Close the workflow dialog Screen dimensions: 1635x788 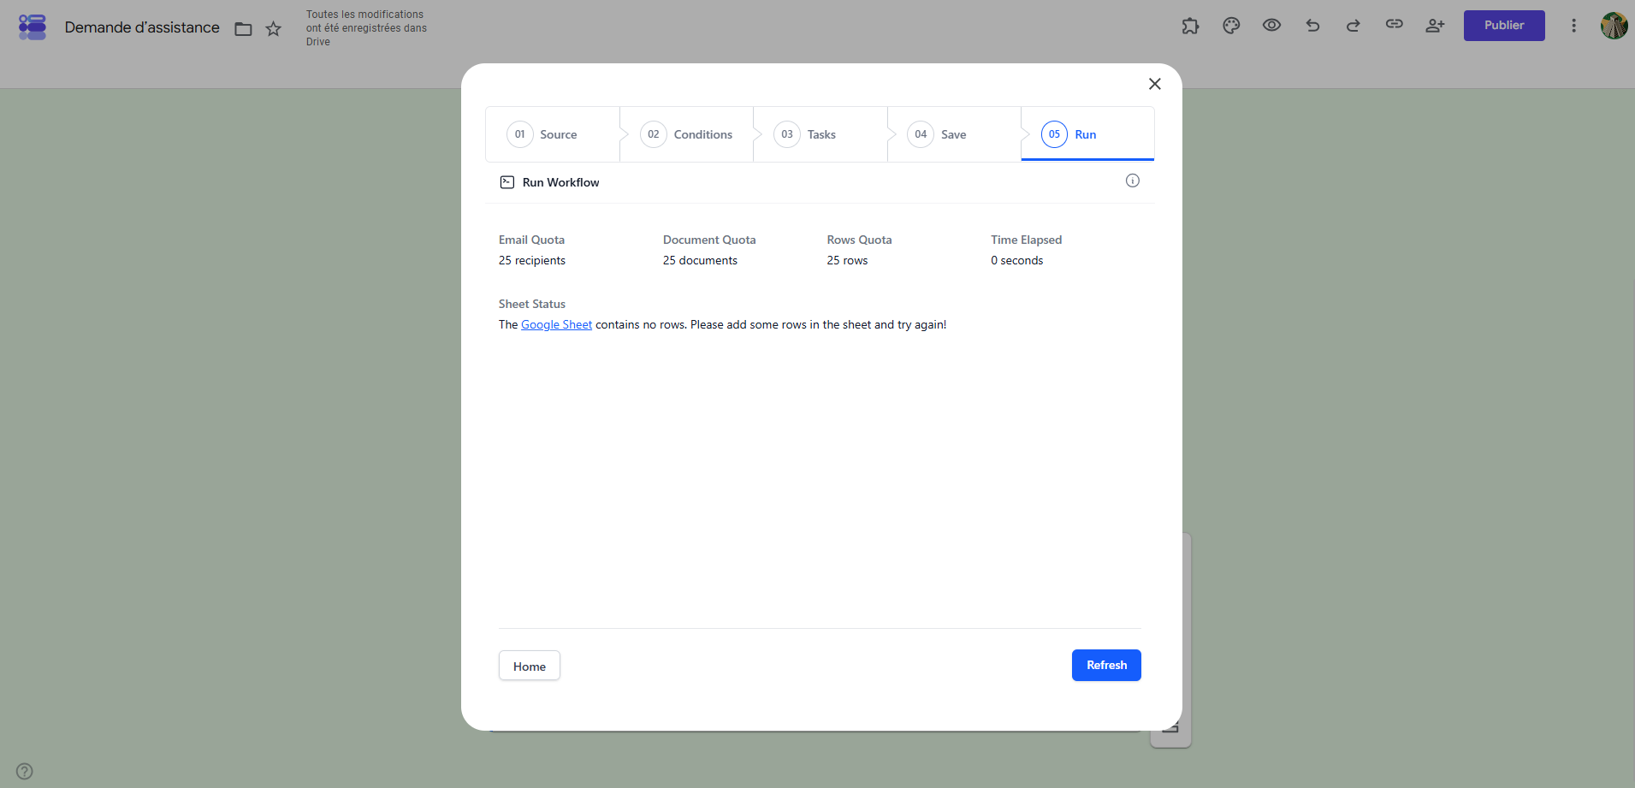1155,84
